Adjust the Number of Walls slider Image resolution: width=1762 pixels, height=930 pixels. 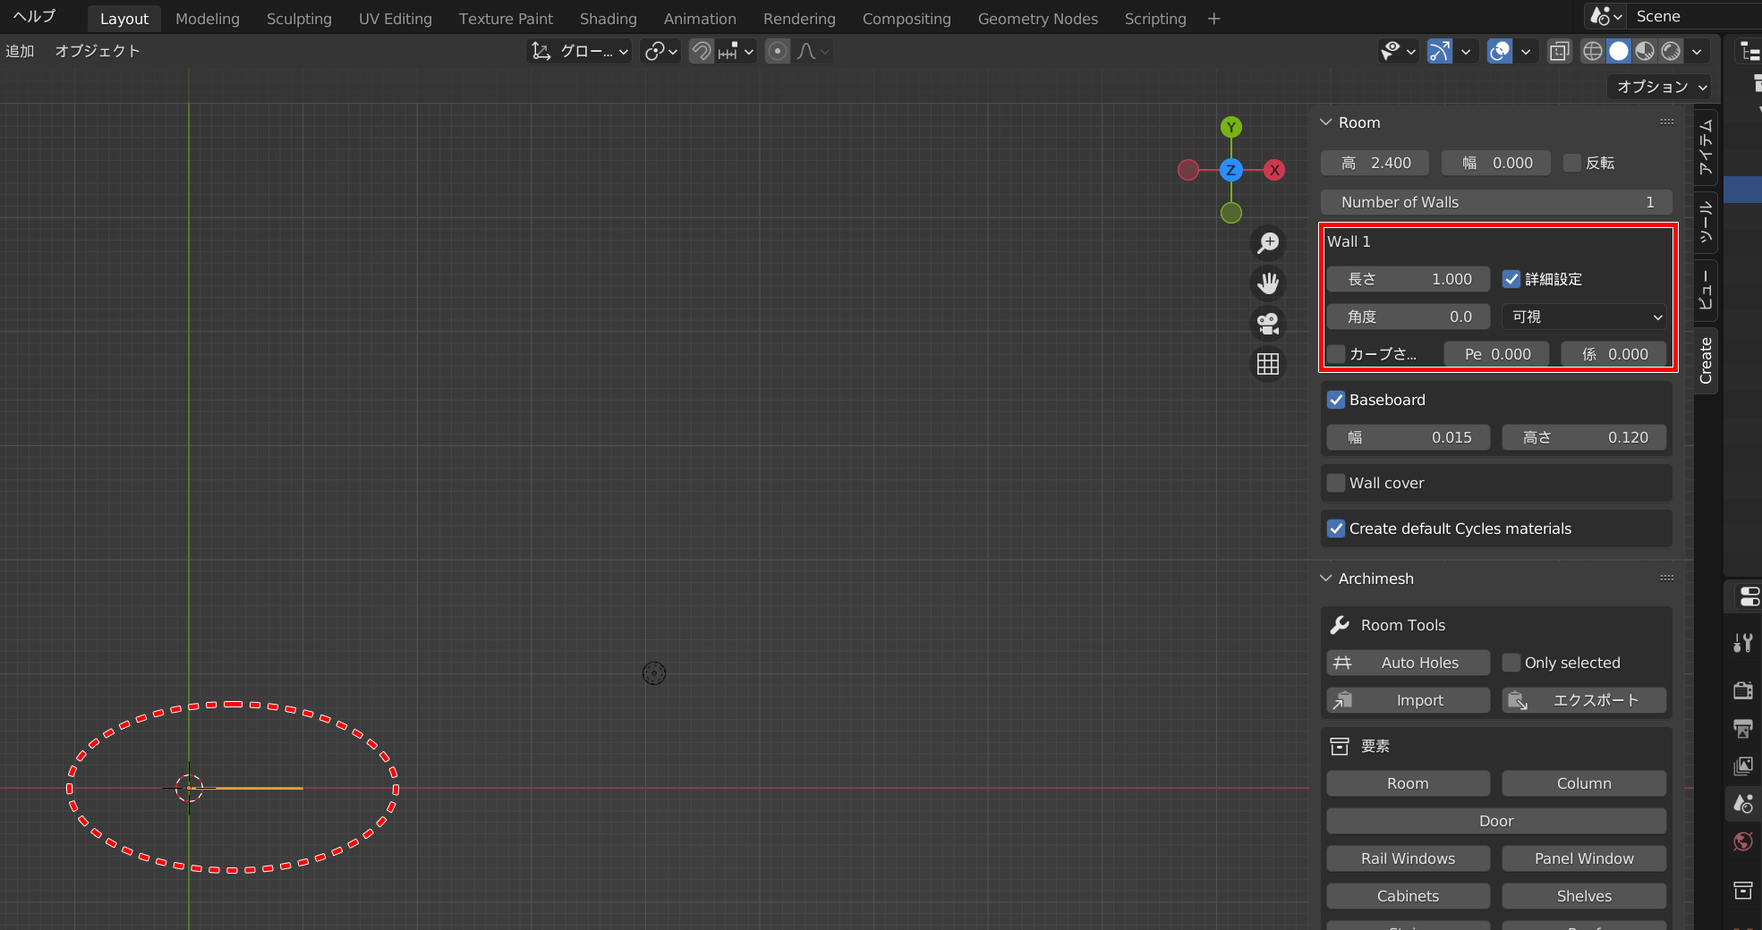point(1495,202)
